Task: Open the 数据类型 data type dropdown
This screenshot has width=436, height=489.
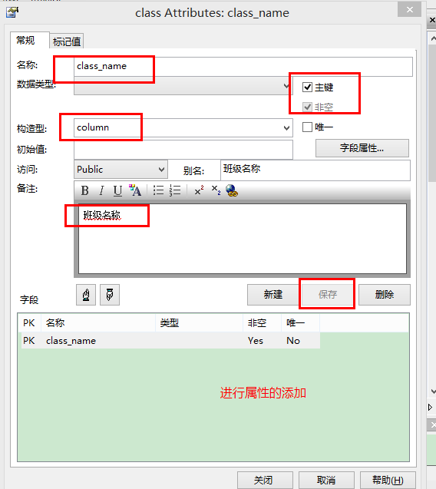Action: 286,86
